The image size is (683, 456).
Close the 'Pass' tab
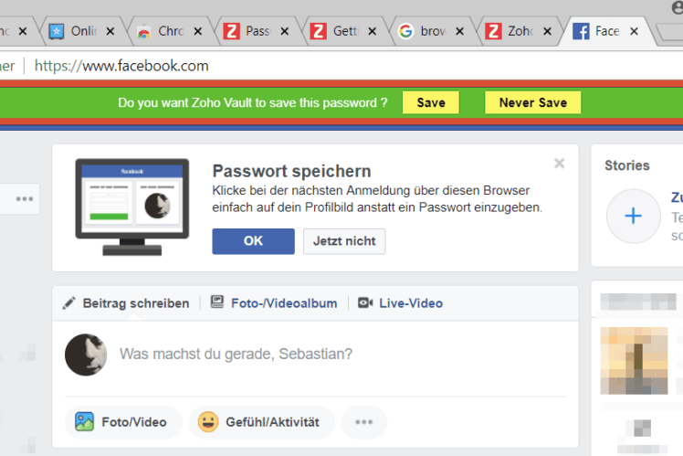tap(285, 31)
